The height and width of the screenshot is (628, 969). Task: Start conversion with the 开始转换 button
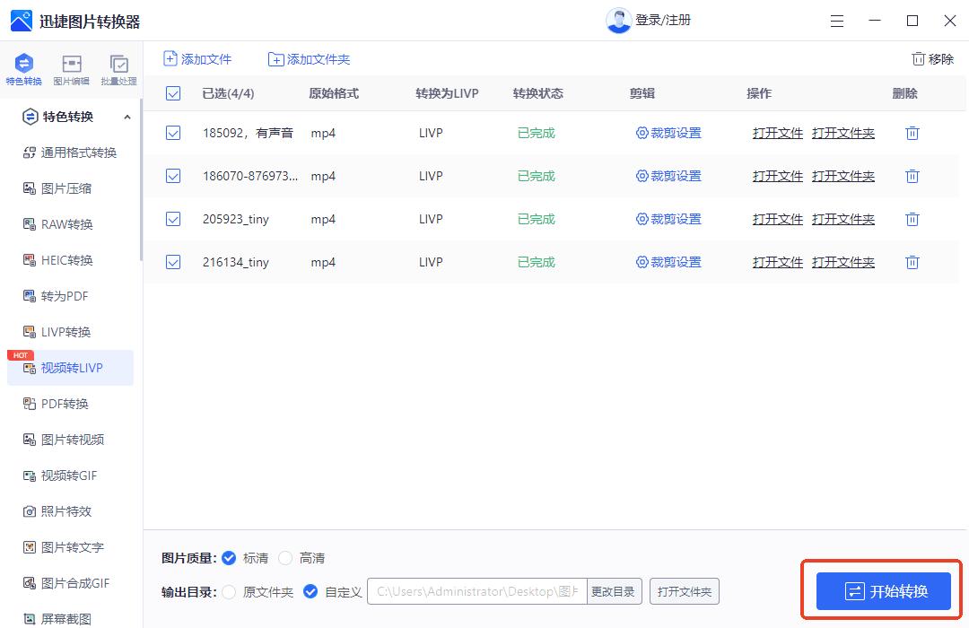(x=880, y=590)
